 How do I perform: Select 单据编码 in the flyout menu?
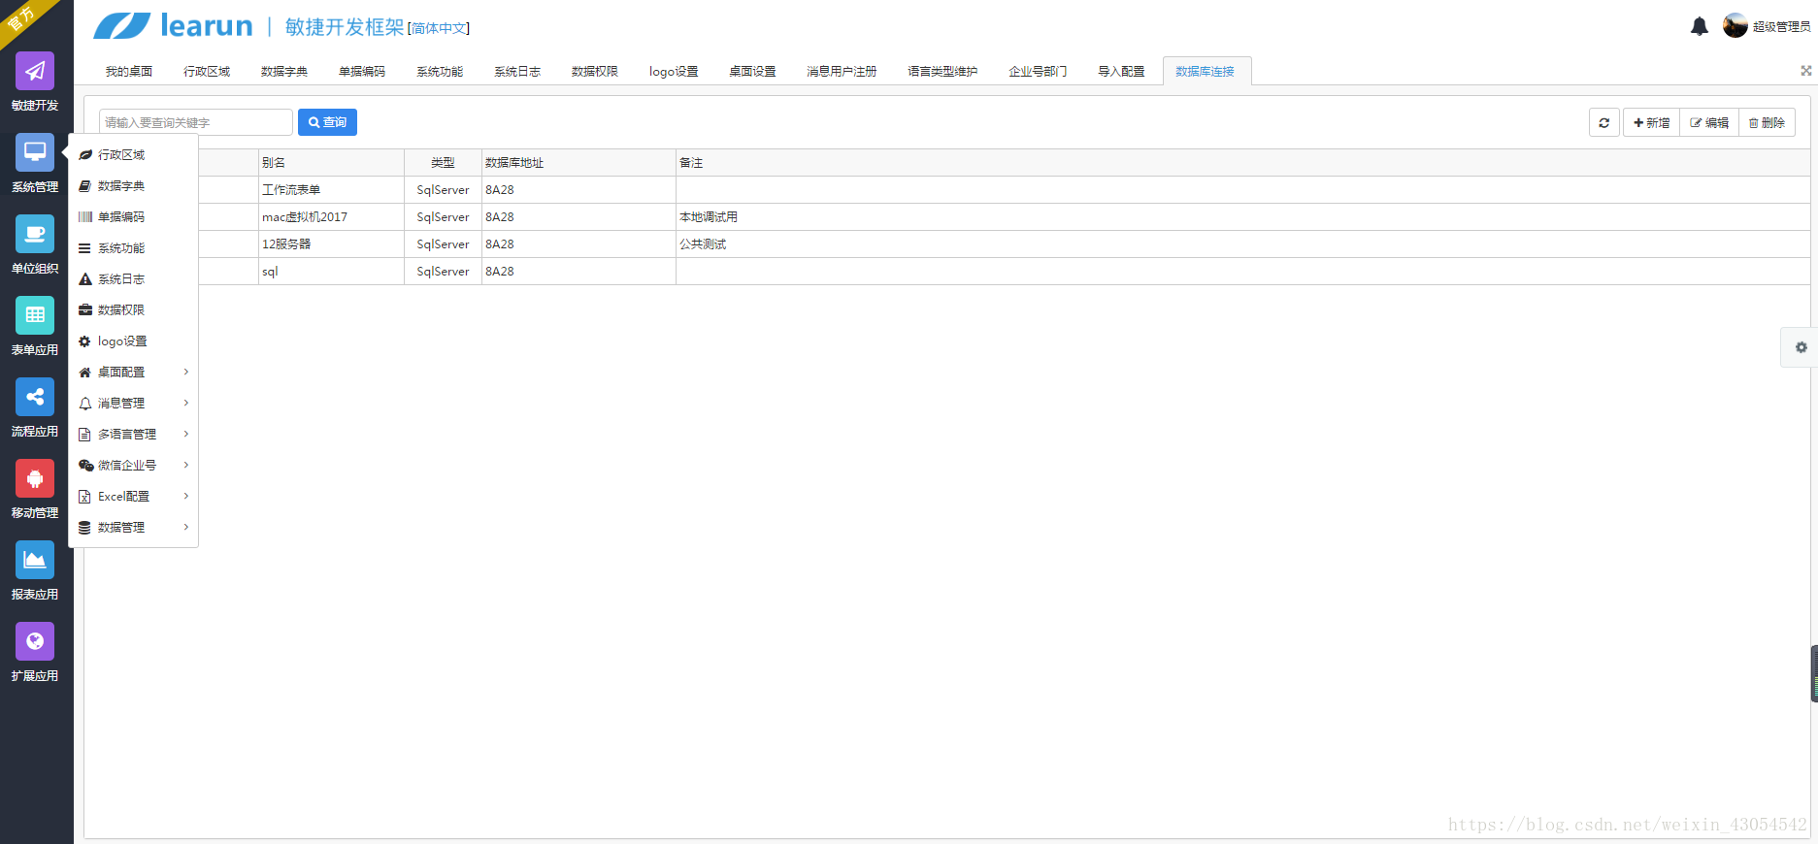[133, 217]
